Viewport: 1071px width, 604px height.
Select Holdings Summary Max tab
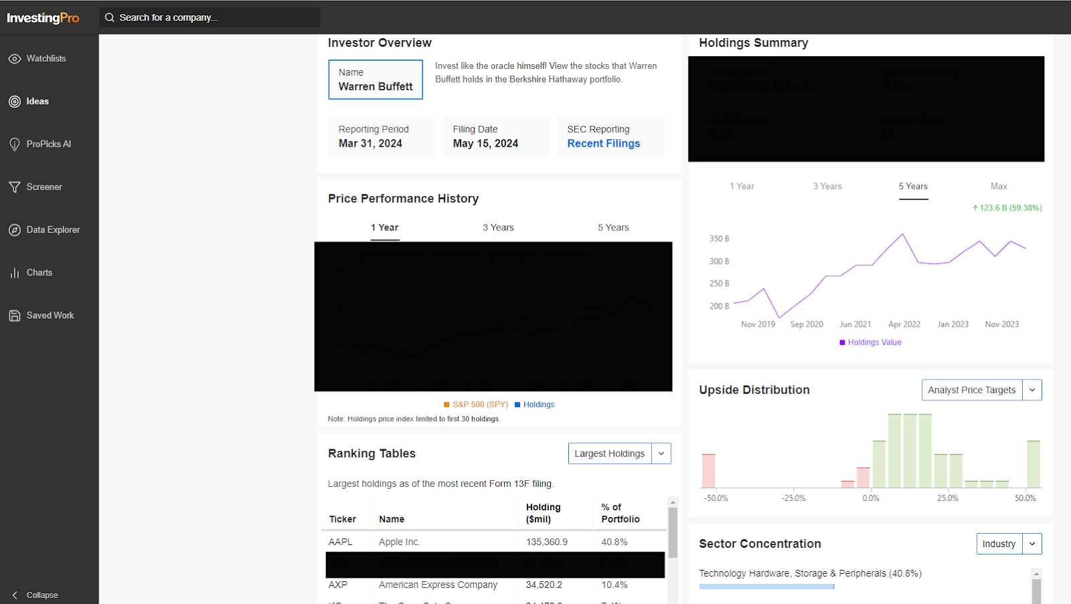click(999, 186)
